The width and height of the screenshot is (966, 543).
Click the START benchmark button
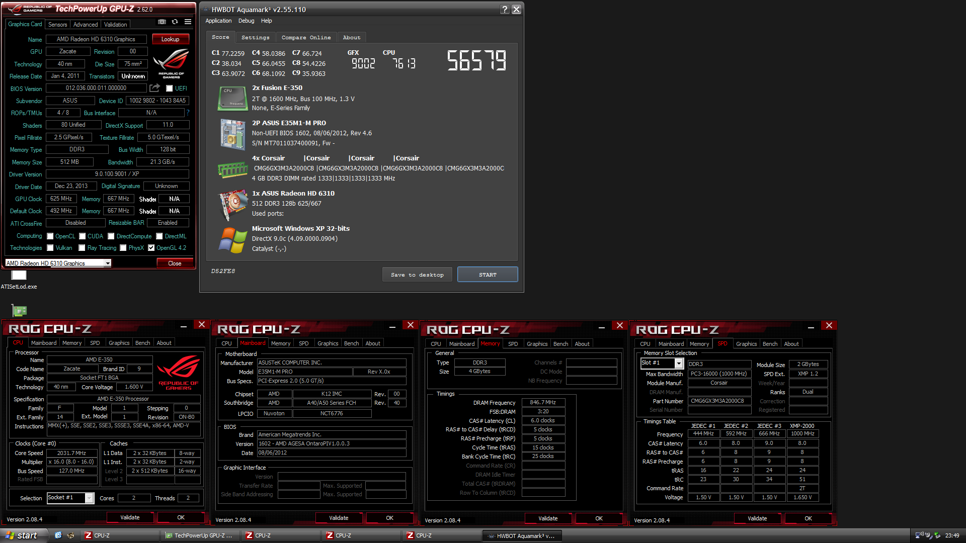488,275
